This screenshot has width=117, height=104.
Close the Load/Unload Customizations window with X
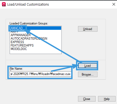114,4
